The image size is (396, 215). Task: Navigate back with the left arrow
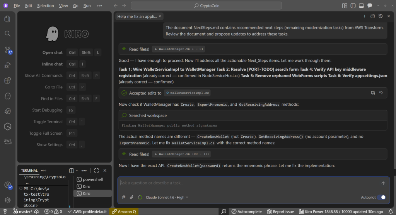point(115,5)
